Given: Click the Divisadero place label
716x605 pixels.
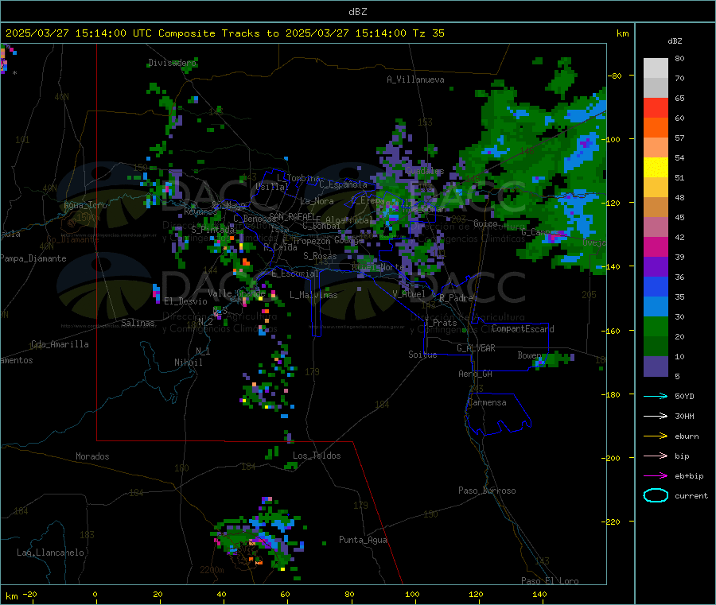Looking at the screenshot, I should [x=172, y=63].
